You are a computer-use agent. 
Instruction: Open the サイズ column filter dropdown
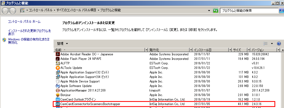[x=249, y=50]
